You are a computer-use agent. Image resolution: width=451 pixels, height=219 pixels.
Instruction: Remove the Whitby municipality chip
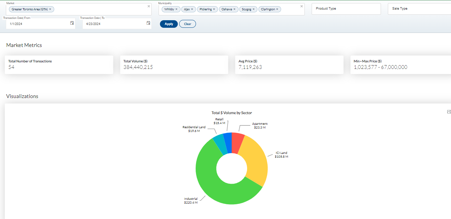pos(176,9)
